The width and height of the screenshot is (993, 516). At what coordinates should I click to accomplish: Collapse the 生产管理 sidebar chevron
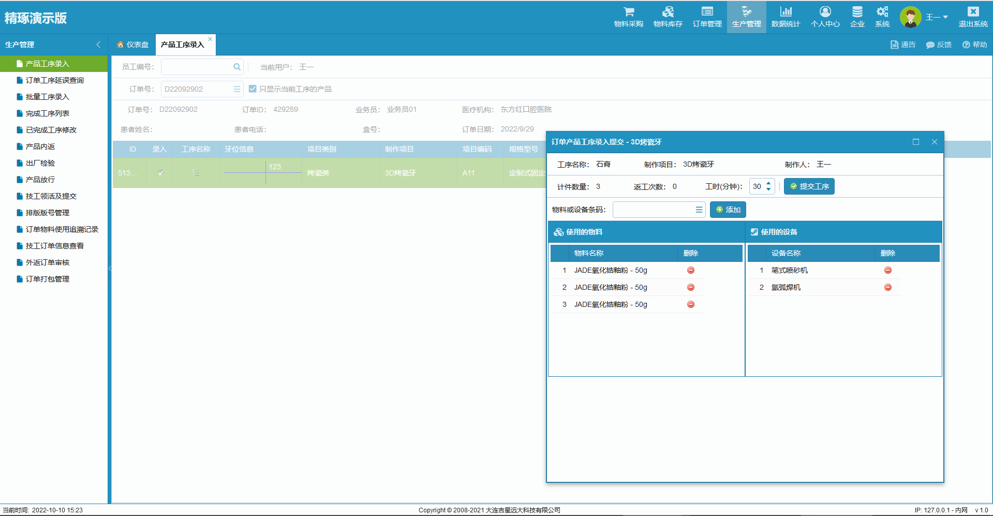point(98,45)
